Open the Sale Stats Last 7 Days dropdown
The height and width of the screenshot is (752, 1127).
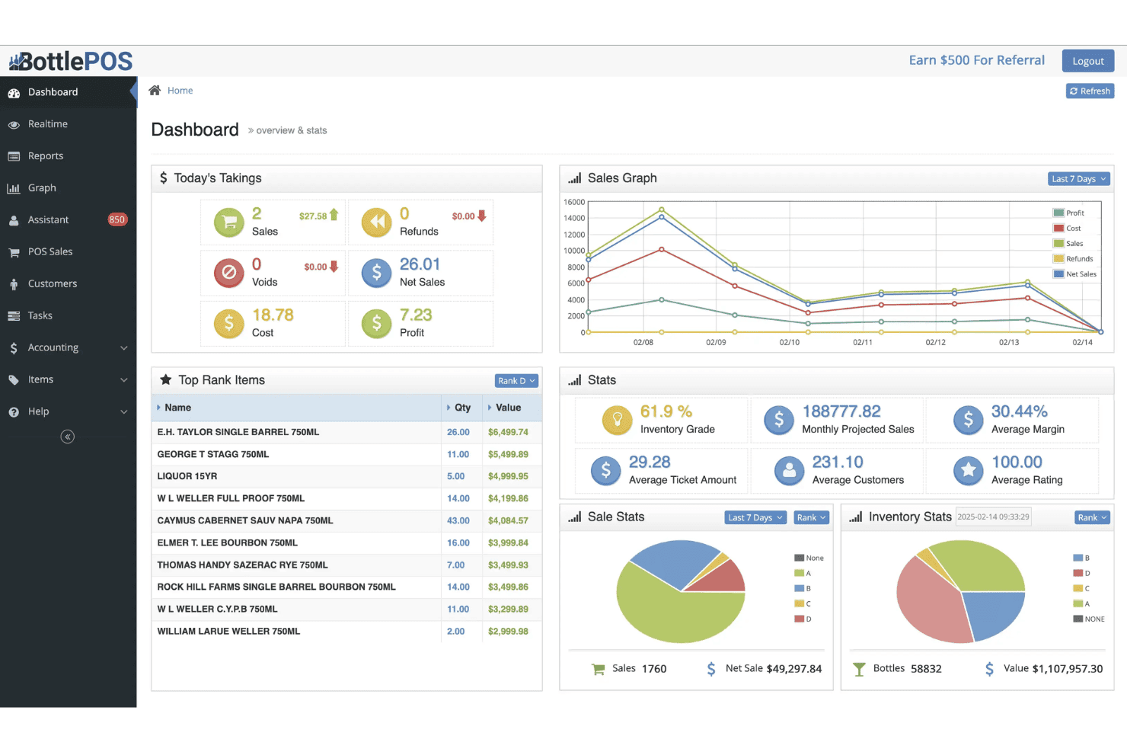tap(755, 518)
